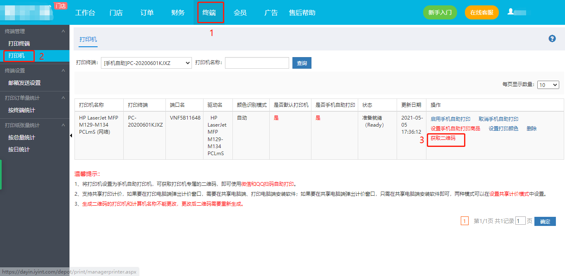Select 打印机 in the sidebar

click(17, 55)
